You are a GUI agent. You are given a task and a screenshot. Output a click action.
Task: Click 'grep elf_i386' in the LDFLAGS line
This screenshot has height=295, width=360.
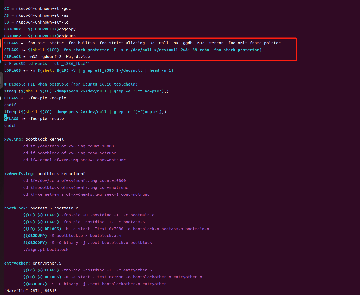point(98,70)
